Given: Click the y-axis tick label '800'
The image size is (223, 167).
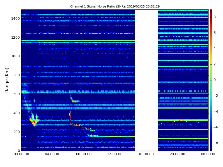Looking at the screenshot, I should tap(17, 75).
